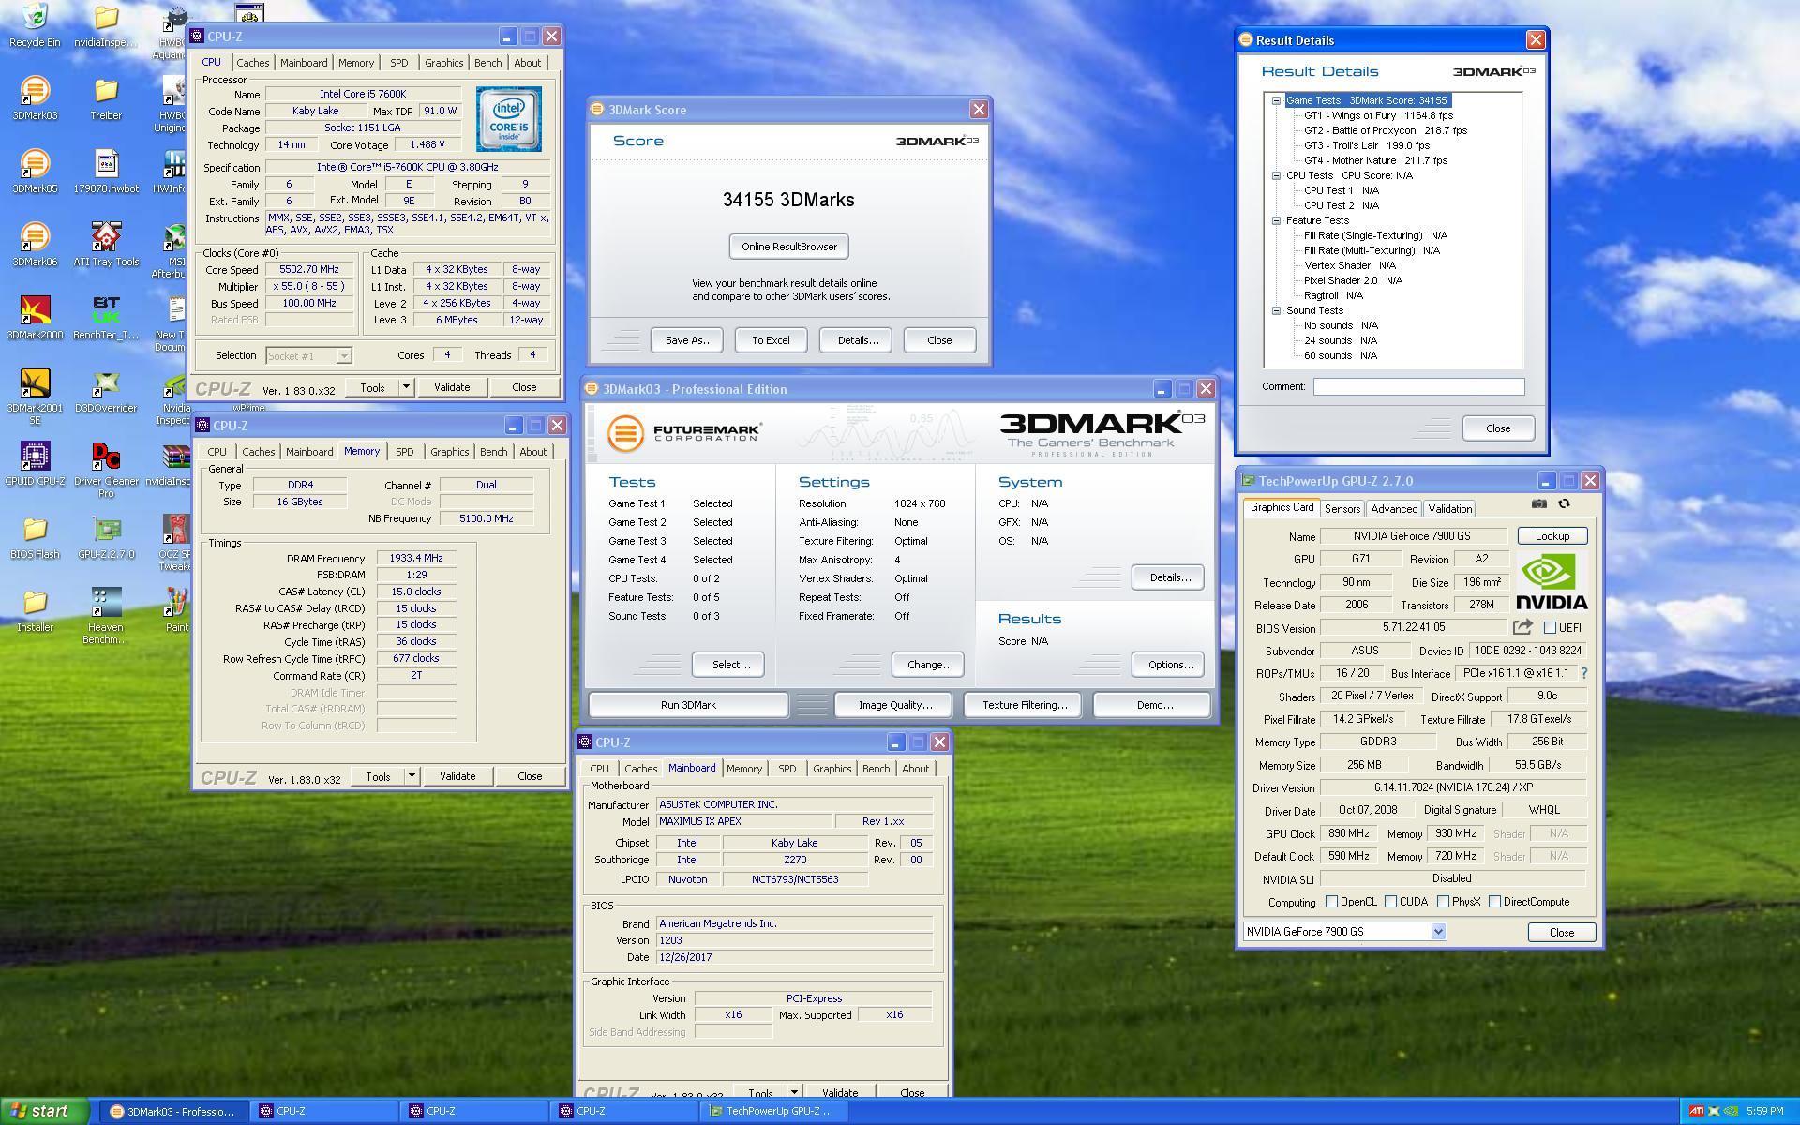This screenshot has width=1800, height=1125.
Task: Toggle the UEFI checkbox in GPU-Z
Action: (1550, 628)
